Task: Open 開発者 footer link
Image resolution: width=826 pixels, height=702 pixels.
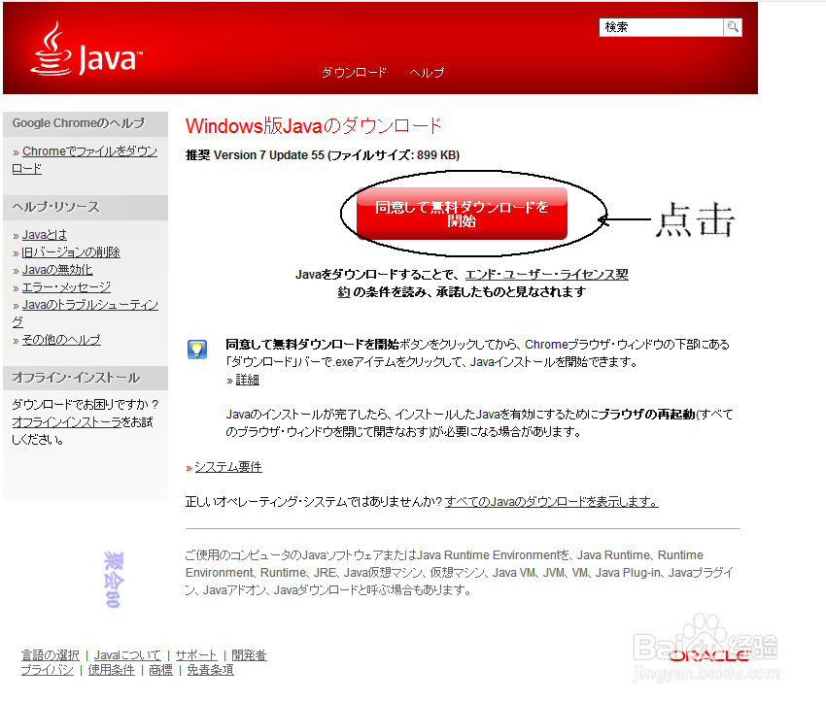Action: tap(249, 655)
